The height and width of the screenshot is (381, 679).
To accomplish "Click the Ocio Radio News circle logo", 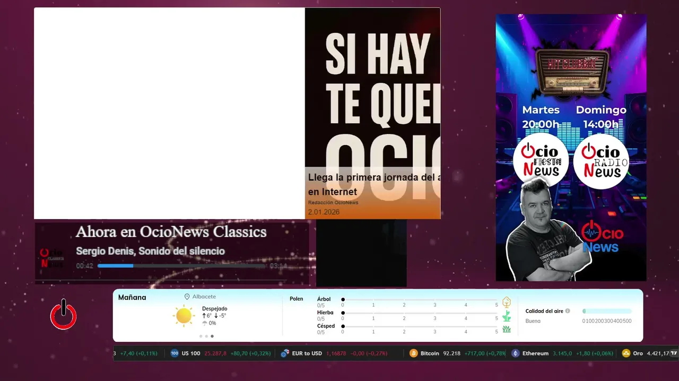I will point(601,161).
